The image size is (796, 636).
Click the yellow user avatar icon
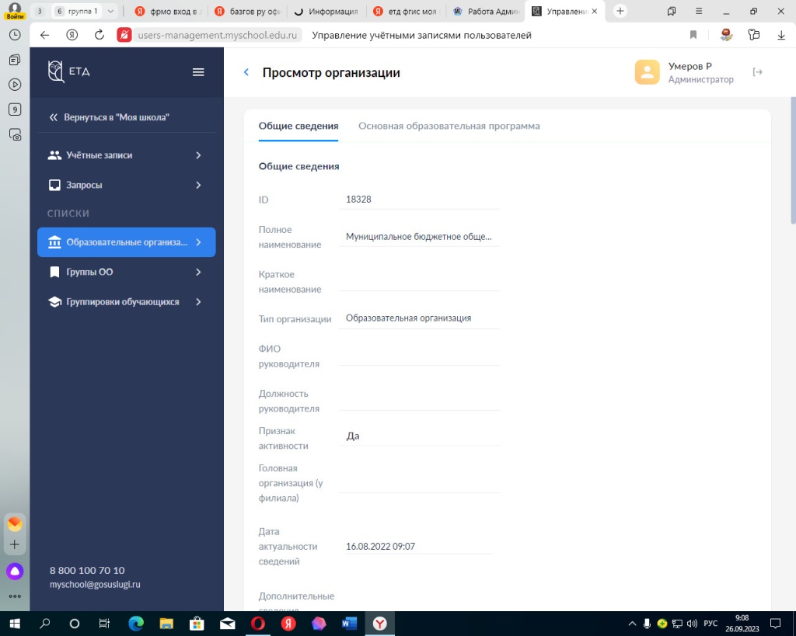click(647, 72)
